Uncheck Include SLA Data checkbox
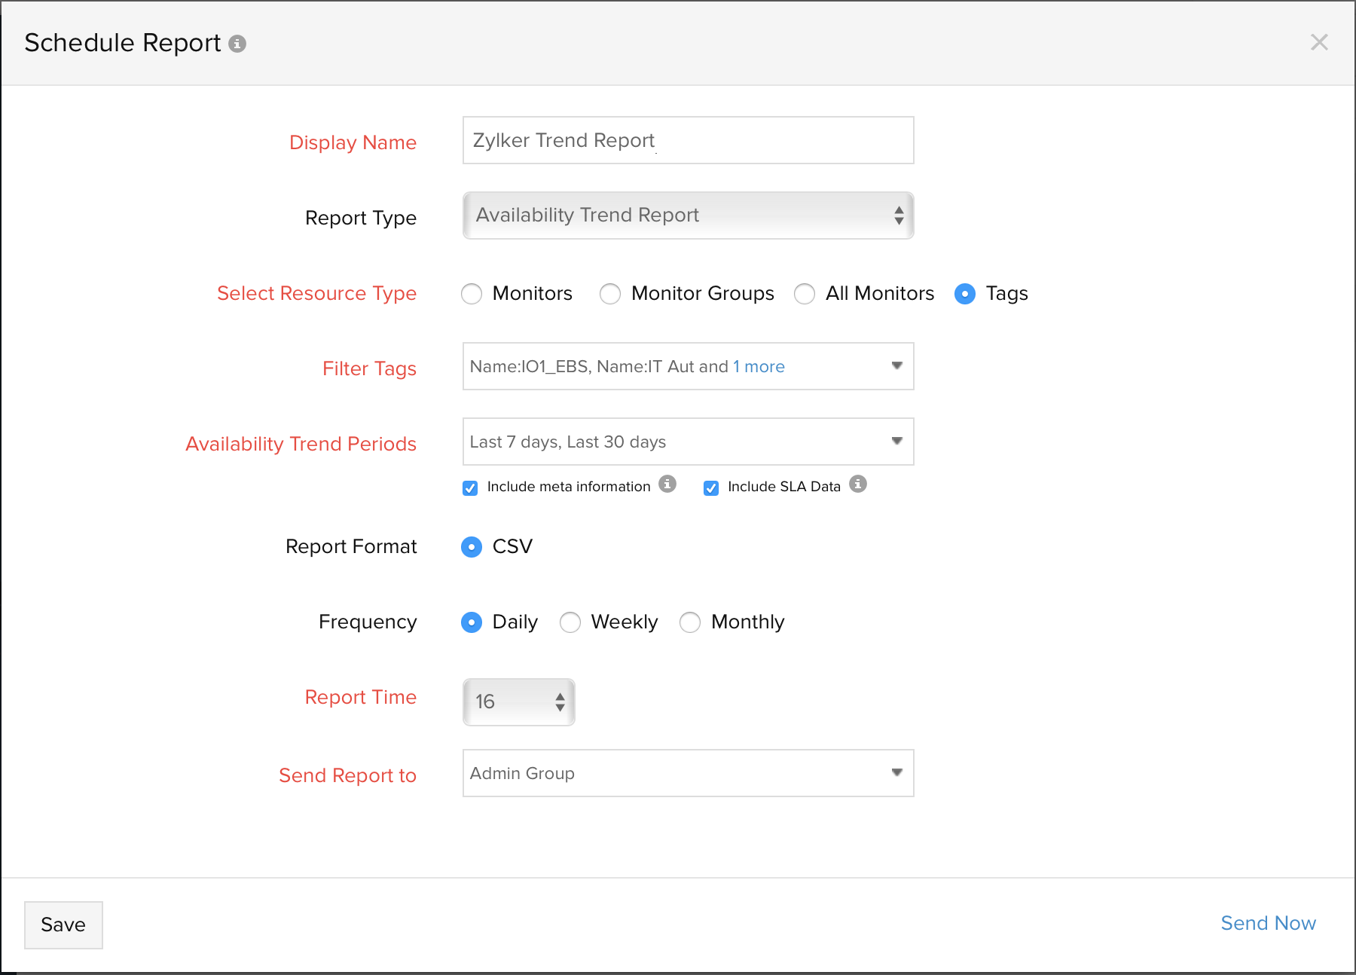This screenshot has height=975, width=1356. (x=710, y=487)
